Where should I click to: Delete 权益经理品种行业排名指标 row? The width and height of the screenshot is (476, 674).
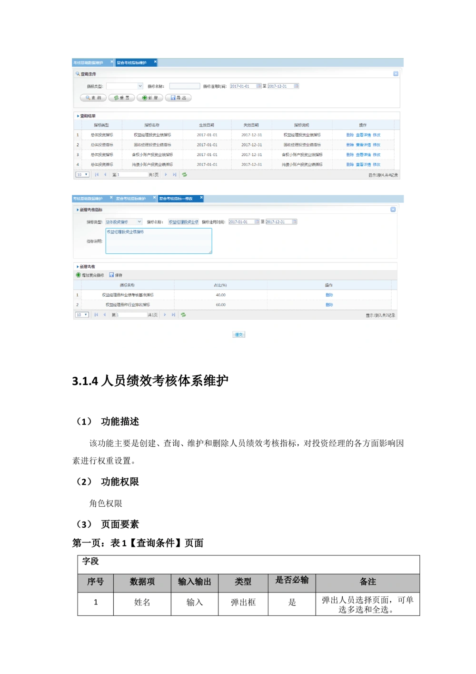click(329, 305)
